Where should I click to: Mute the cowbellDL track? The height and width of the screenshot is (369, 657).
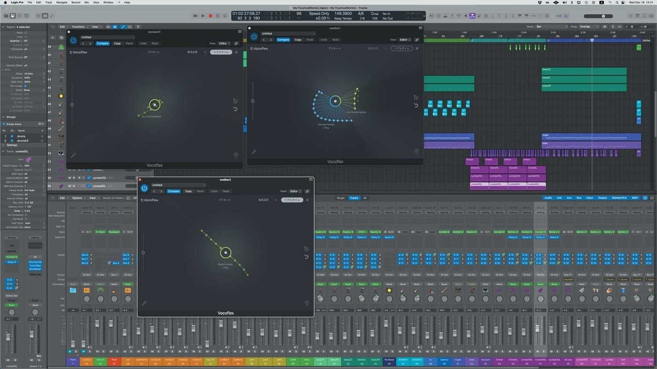(x=70, y=186)
